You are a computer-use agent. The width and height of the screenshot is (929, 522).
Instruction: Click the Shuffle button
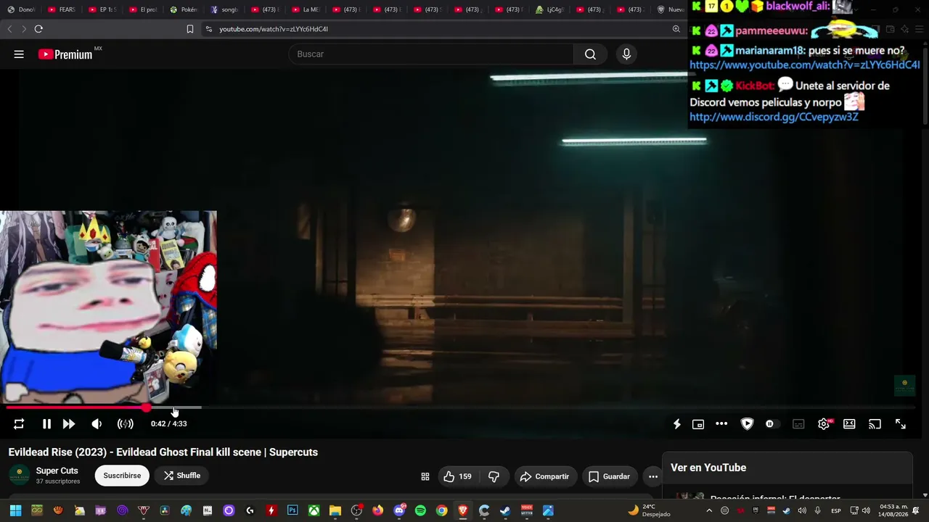tap(181, 476)
